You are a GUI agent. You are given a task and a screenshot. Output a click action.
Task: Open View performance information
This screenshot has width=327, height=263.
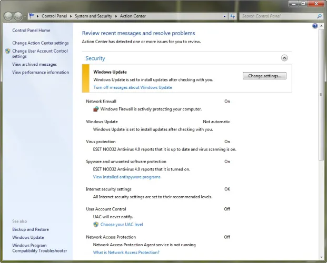pyautogui.click(x=41, y=72)
